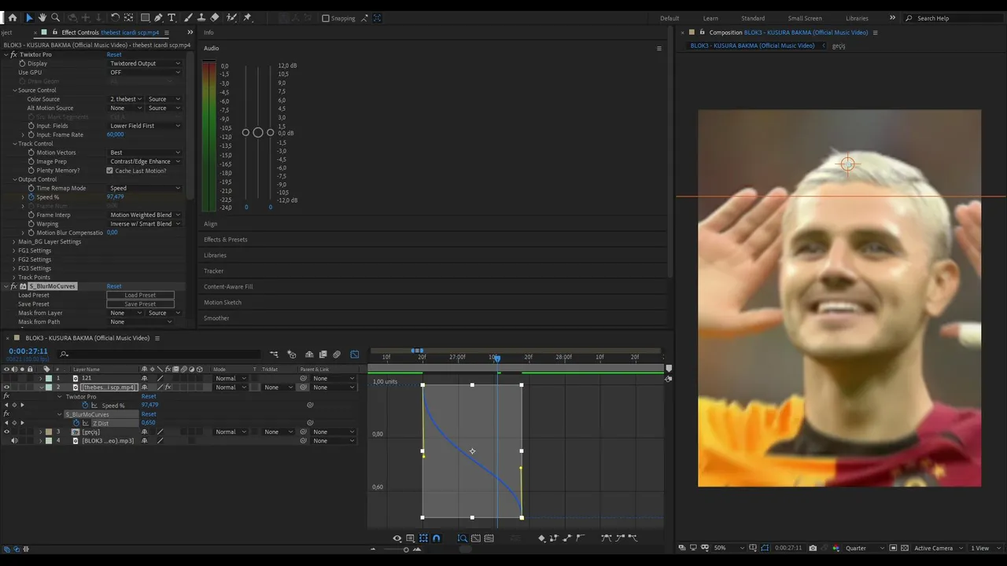This screenshot has height=566, width=1007.
Task: Click the timeline zoom slider handle
Action: coord(406,549)
